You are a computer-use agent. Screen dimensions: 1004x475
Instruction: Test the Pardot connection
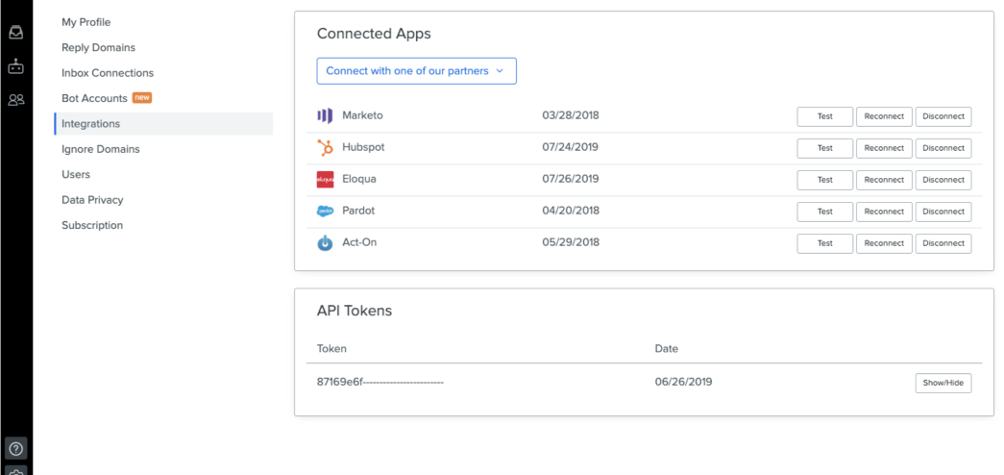[824, 212]
